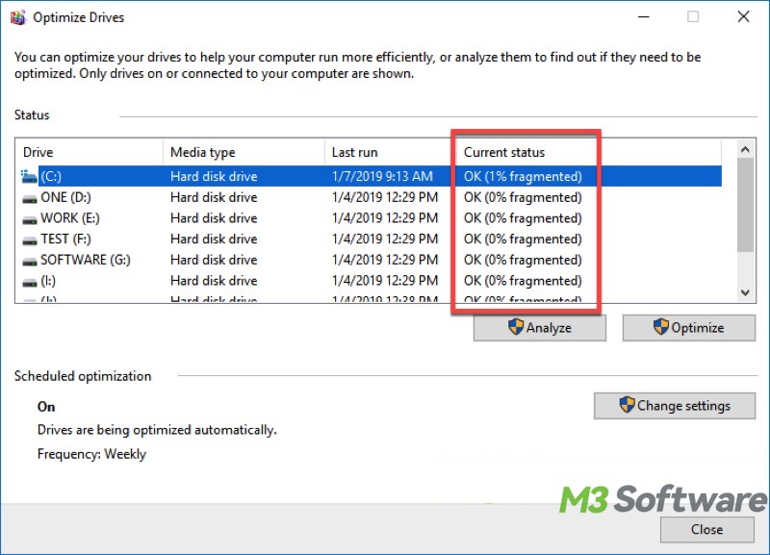
Task: Select the (C:) drive icon
Action: (29, 176)
